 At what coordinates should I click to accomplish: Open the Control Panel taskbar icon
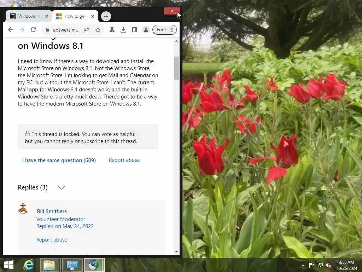(x=72, y=265)
